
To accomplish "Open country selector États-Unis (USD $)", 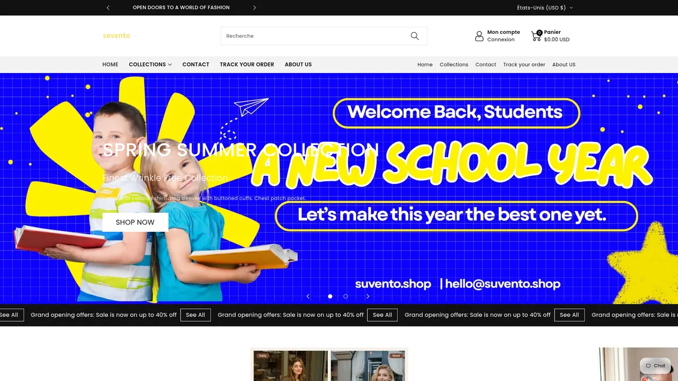I will pyautogui.click(x=545, y=7).
